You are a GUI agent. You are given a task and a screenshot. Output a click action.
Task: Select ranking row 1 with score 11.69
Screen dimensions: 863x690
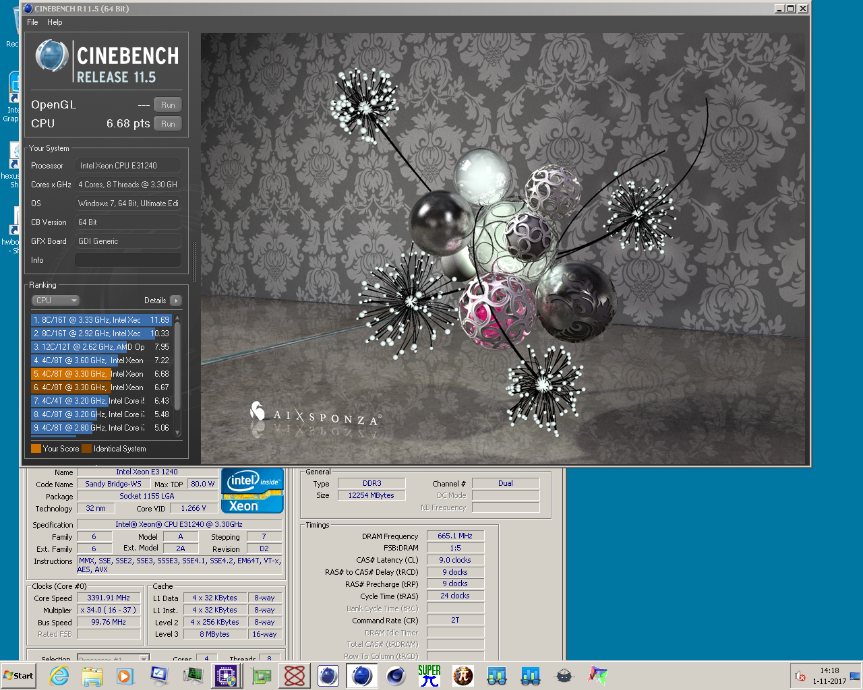pos(102,320)
